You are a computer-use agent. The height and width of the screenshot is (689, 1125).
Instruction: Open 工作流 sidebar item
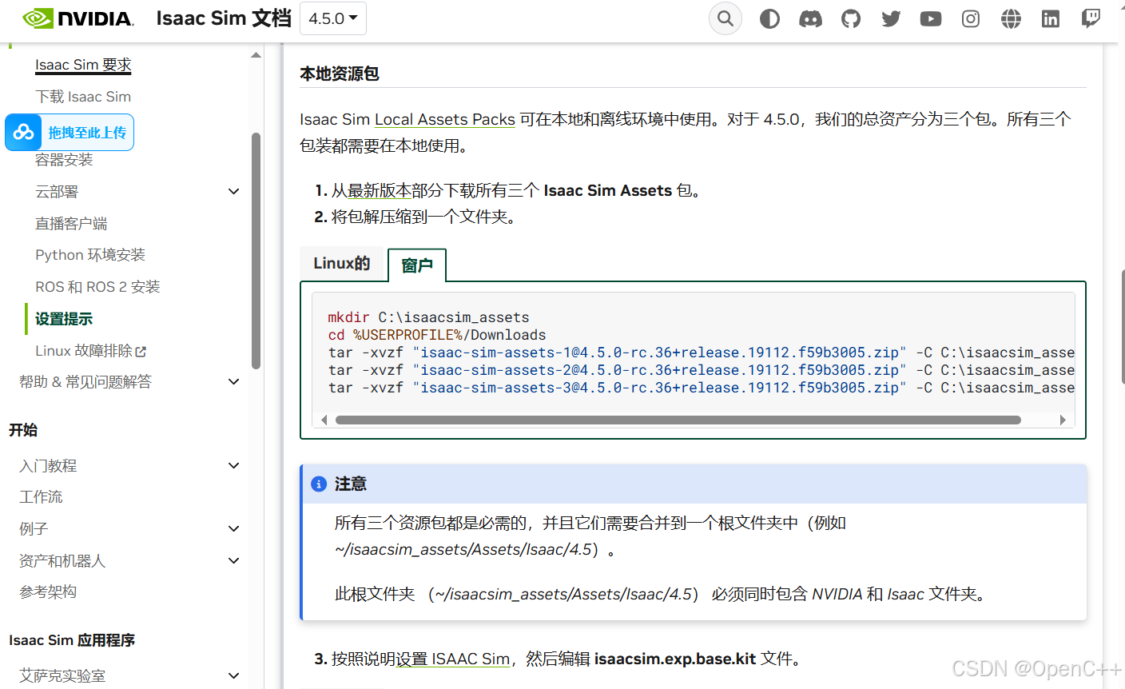coord(41,497)
